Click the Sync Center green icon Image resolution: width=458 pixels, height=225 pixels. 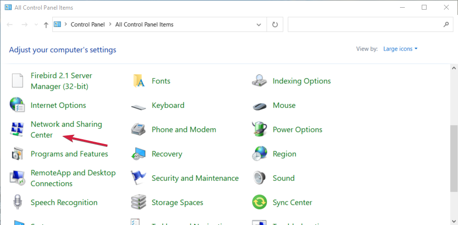pyautogui.click(x=260, y=202)
